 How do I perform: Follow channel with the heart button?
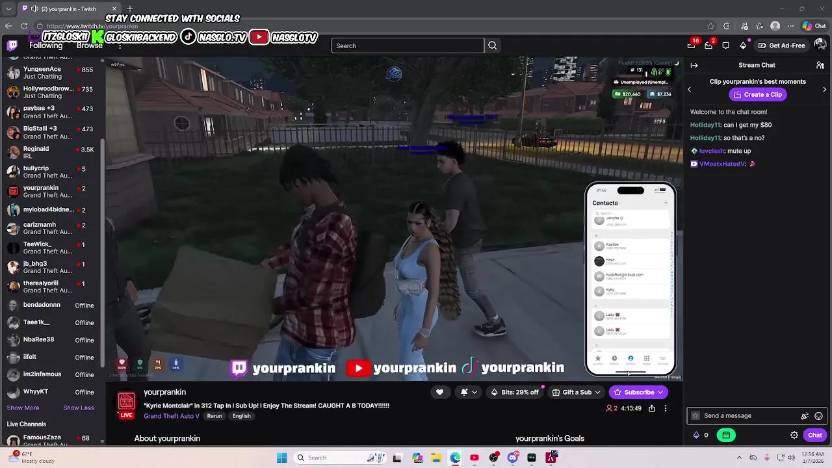tap(439, 392)
